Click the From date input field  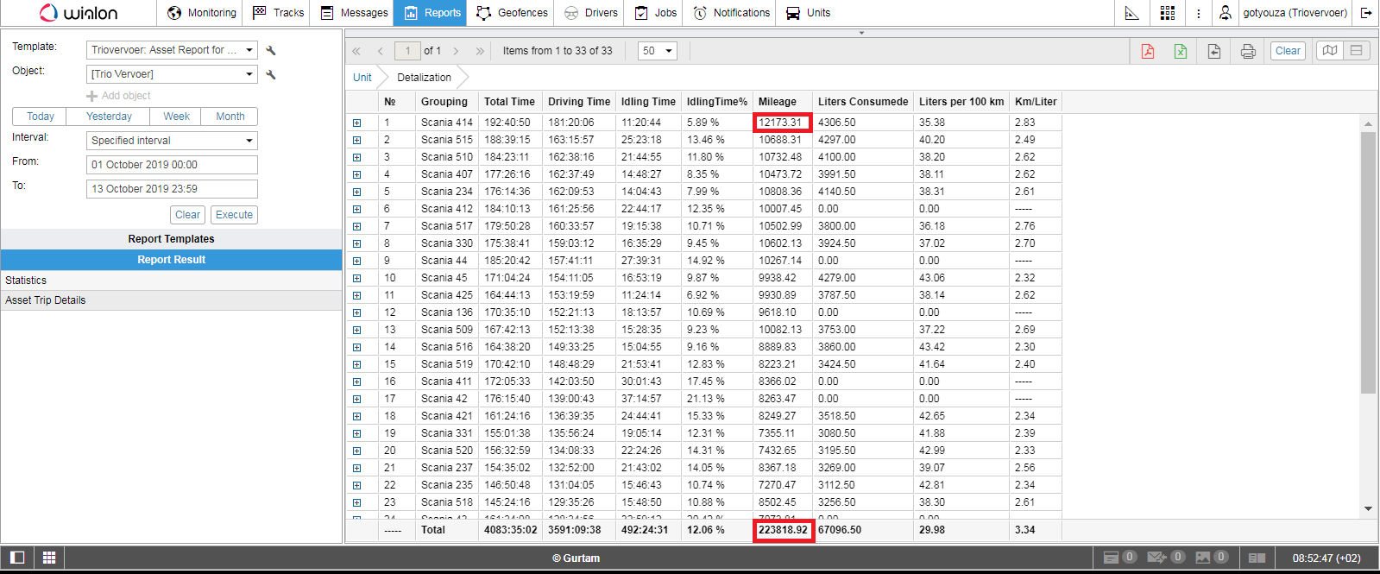[172, 165]
